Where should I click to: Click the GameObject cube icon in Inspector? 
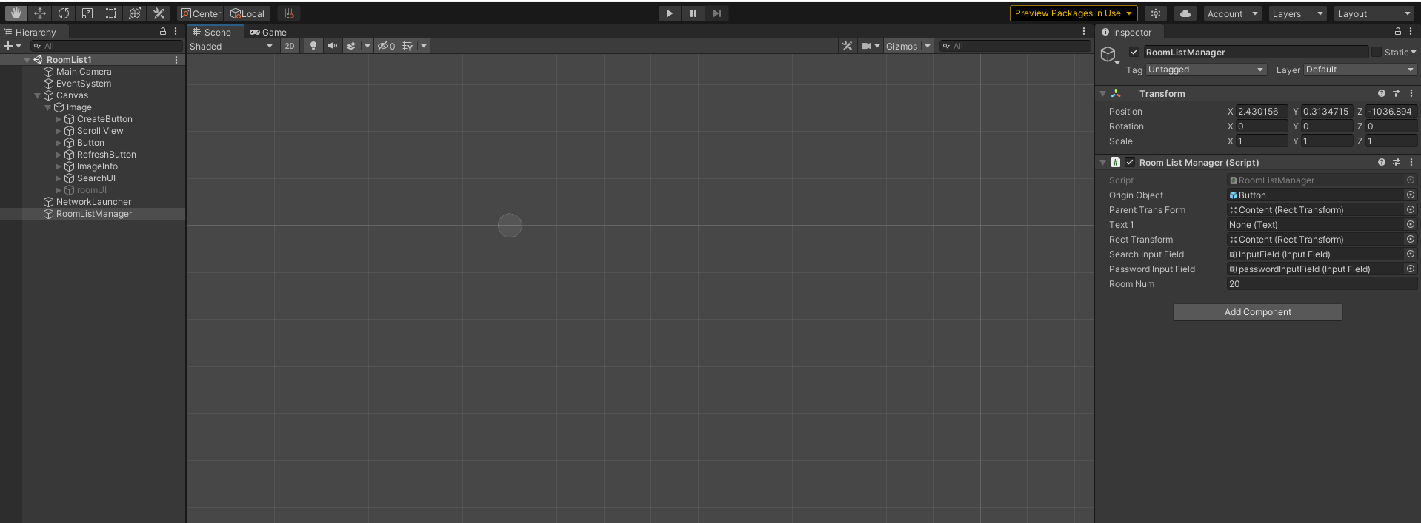1108,54
